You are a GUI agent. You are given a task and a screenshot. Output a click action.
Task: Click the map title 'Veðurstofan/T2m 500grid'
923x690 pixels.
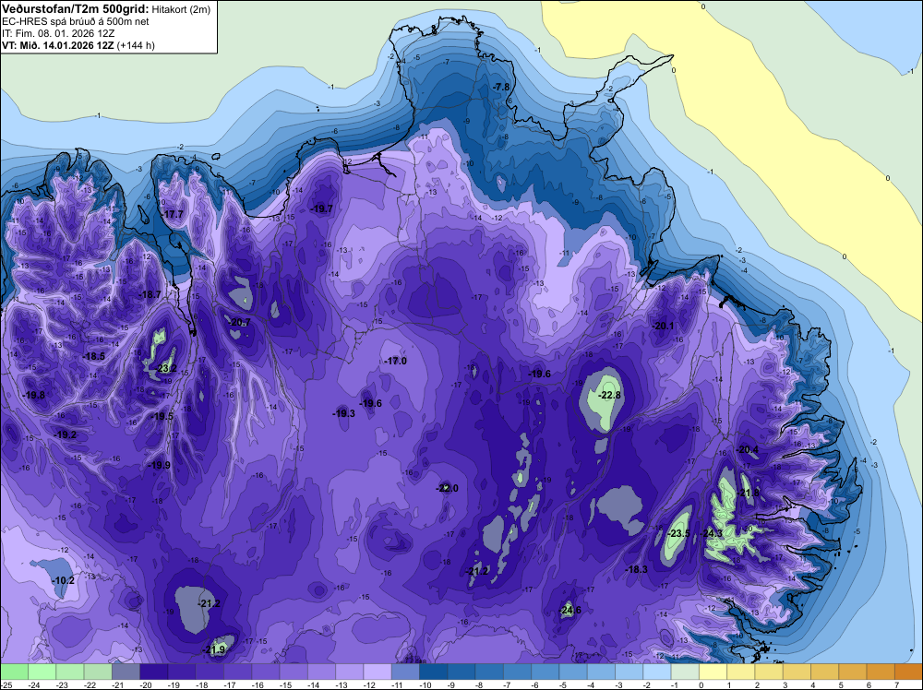(76, 9)
